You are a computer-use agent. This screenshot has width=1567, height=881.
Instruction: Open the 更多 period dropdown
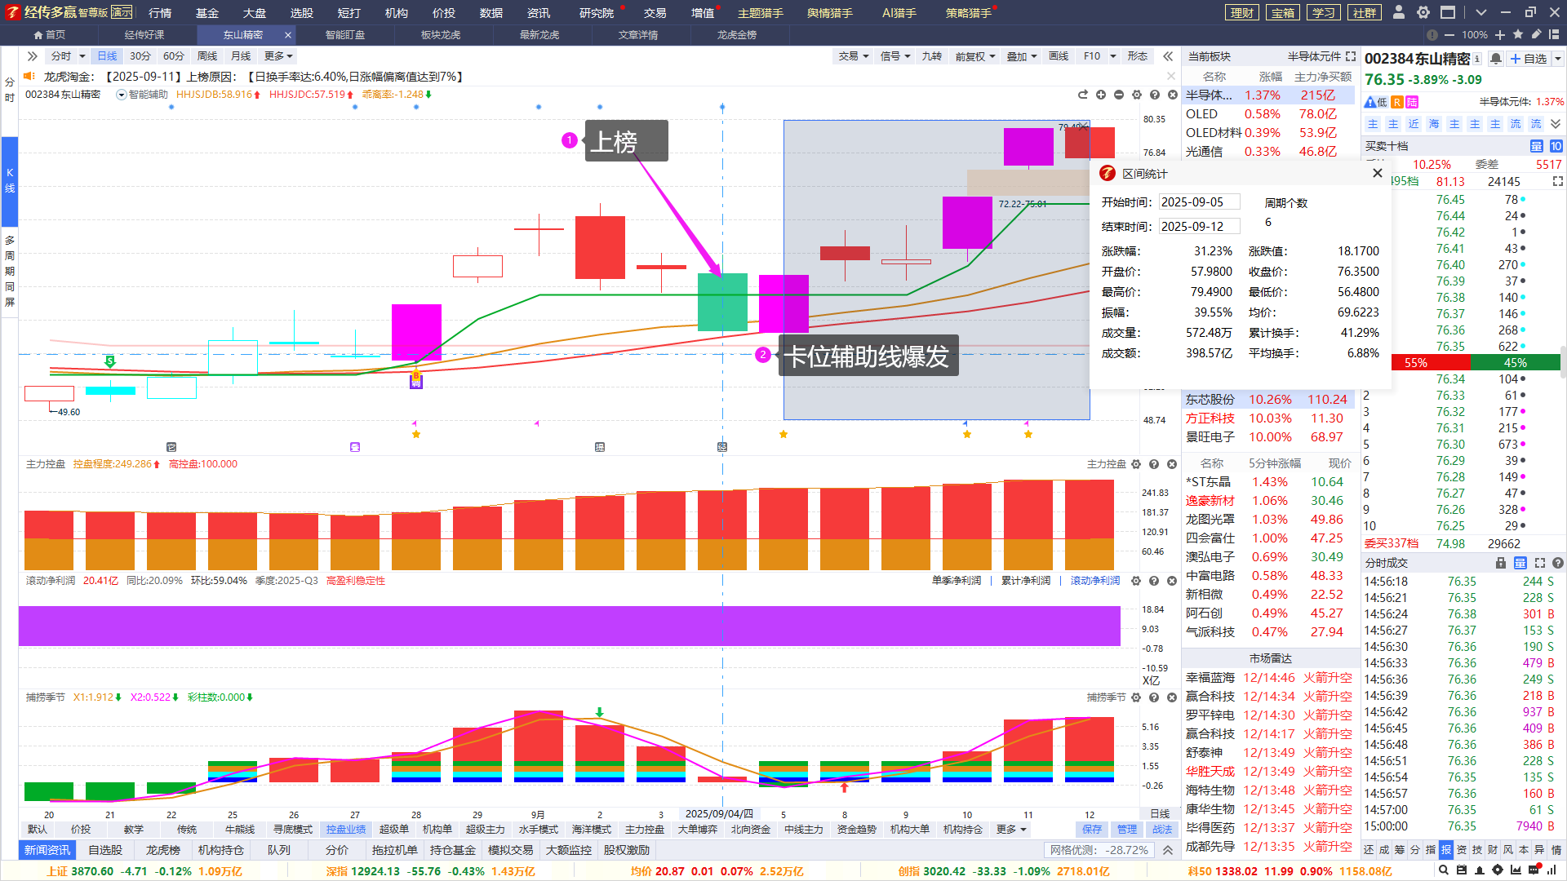[278, 56]
